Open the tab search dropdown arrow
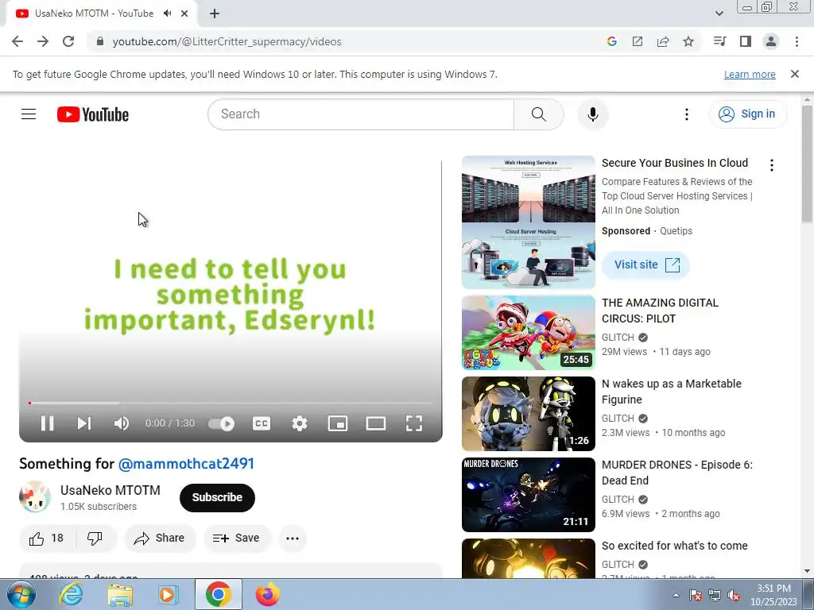 tap(719, 14)
